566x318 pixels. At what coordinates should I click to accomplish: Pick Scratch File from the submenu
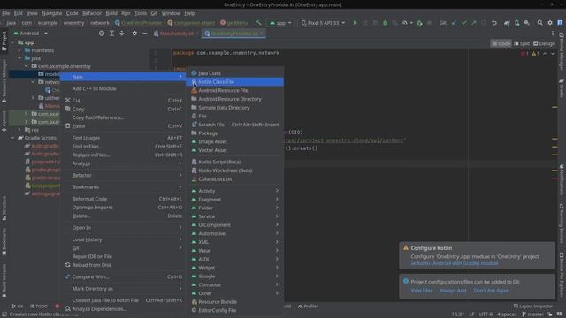(234, 125)
